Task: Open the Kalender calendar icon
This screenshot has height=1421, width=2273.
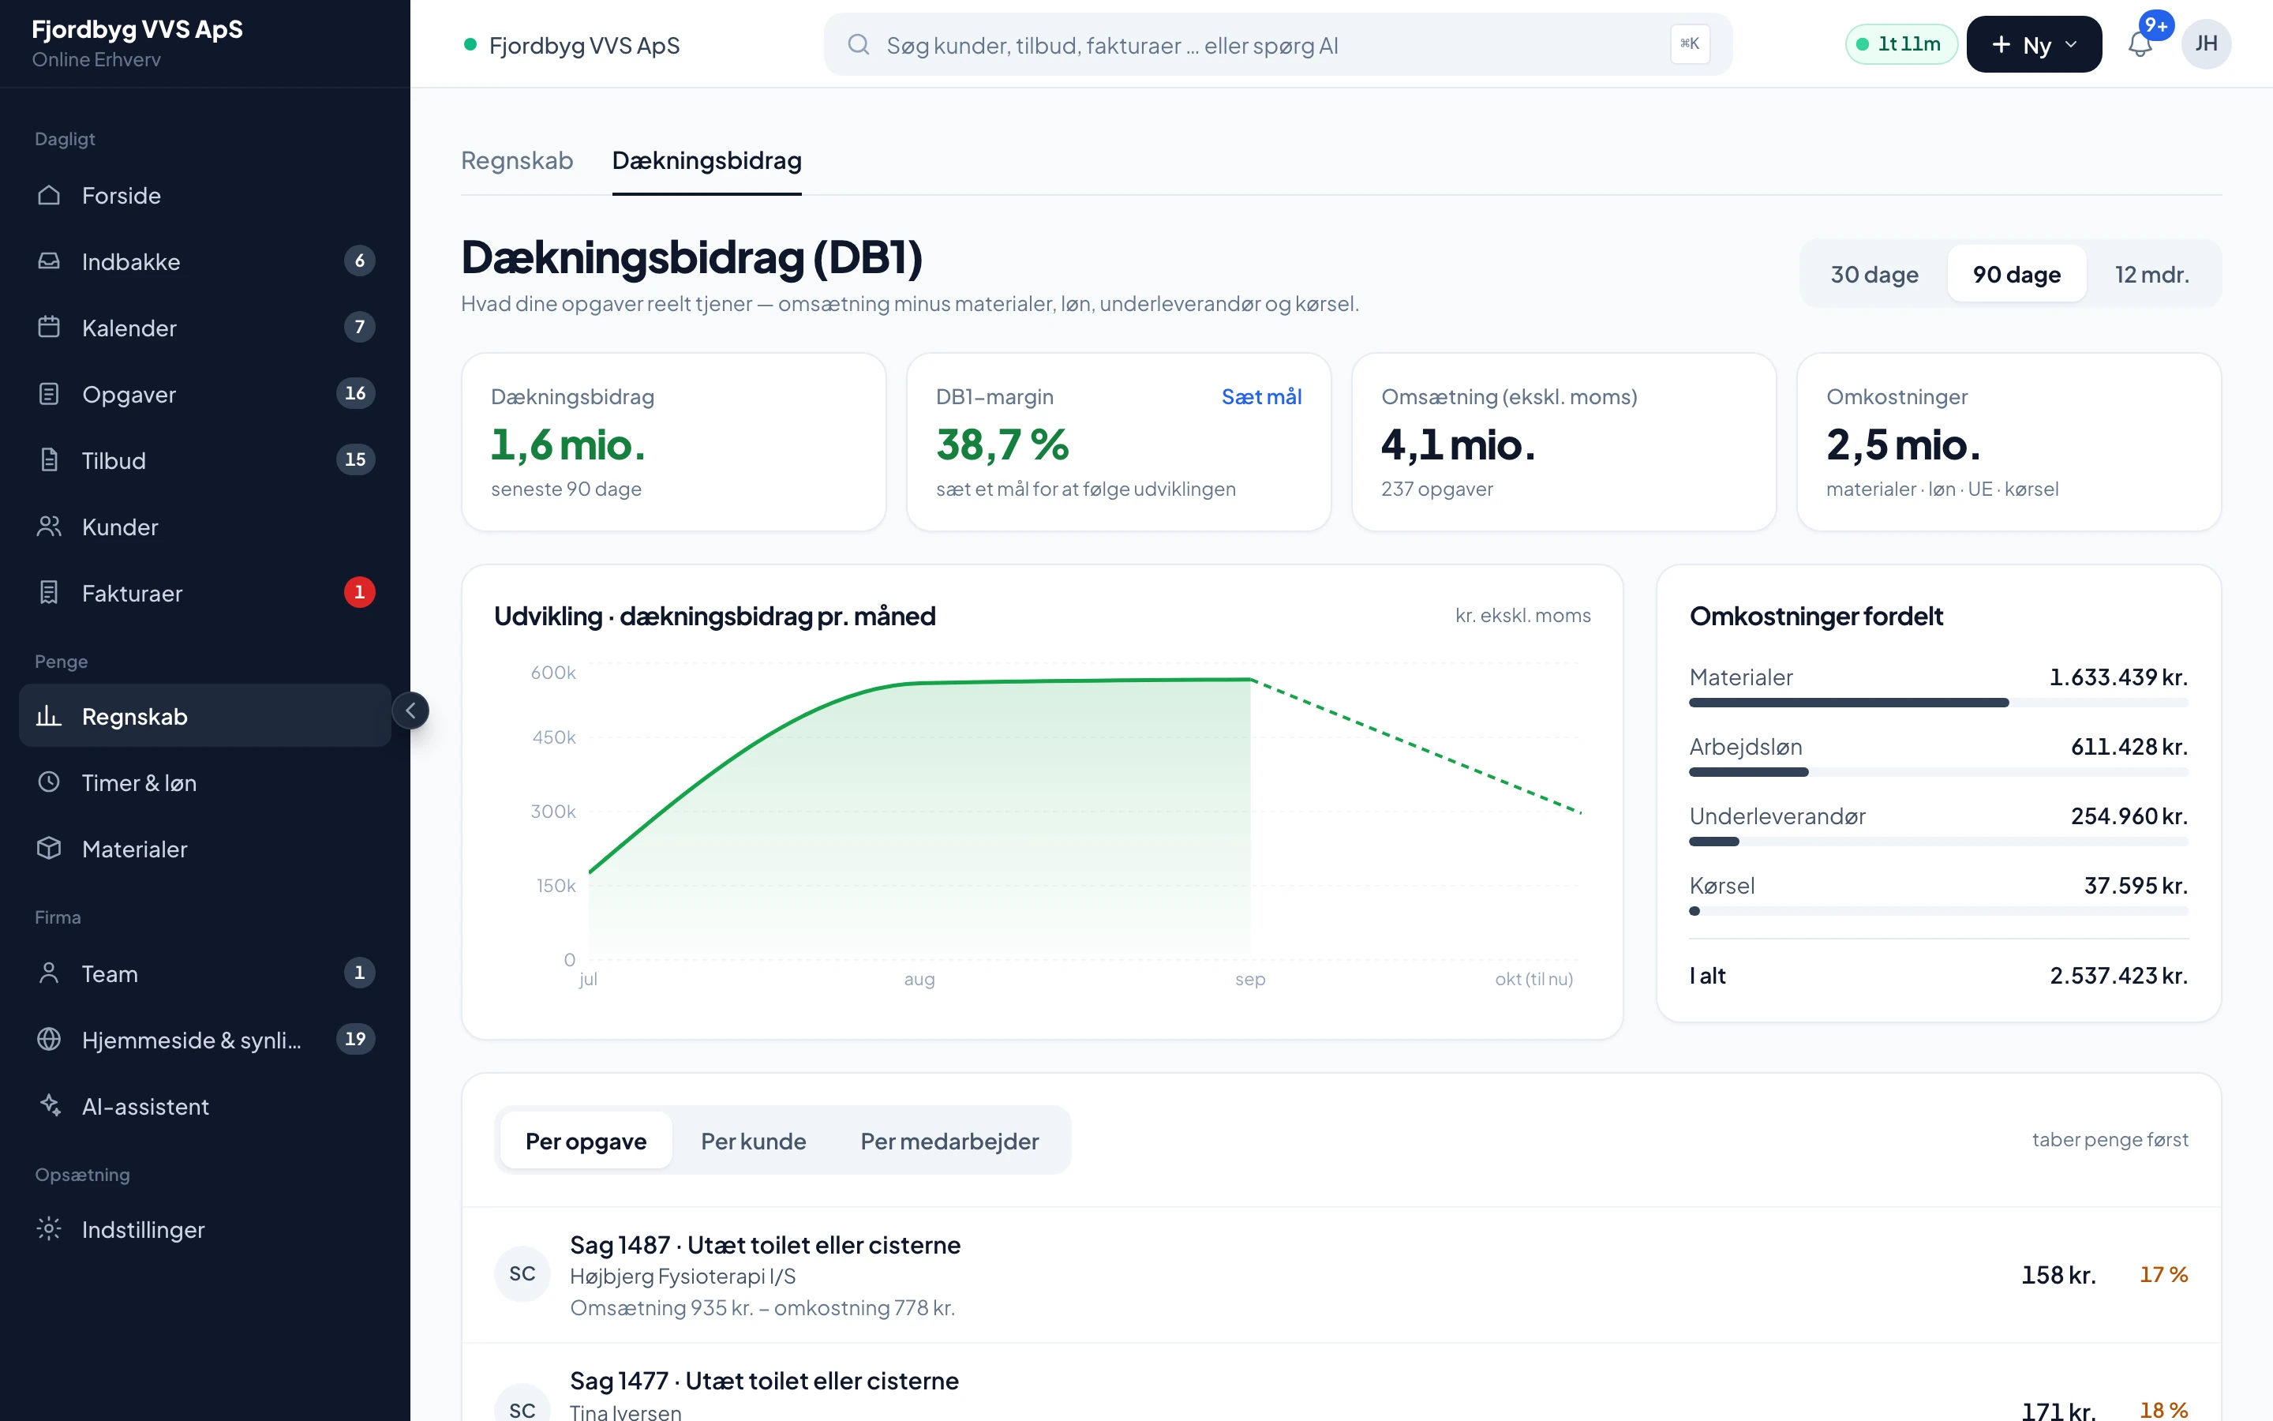Action: pos(49,327)
